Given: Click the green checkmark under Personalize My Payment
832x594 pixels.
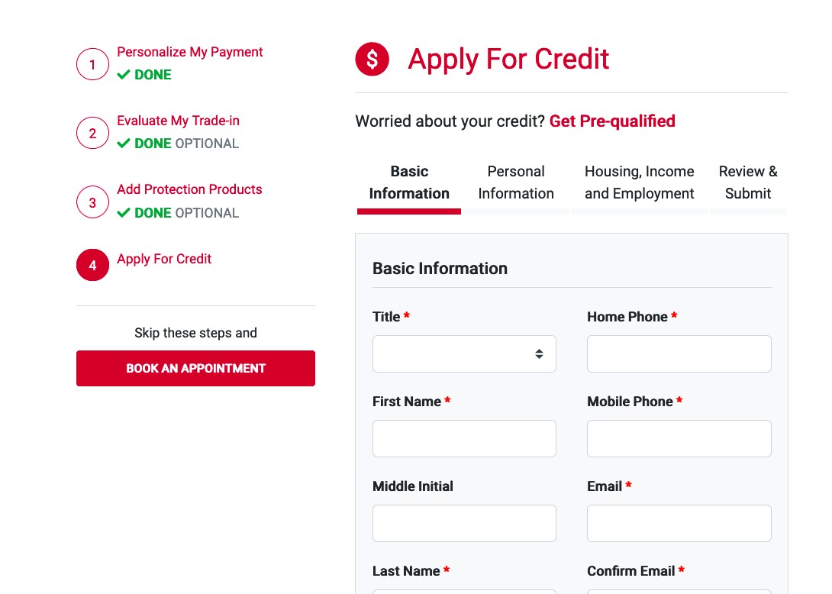Looking at the screenshot, I should tap(124, 74).
